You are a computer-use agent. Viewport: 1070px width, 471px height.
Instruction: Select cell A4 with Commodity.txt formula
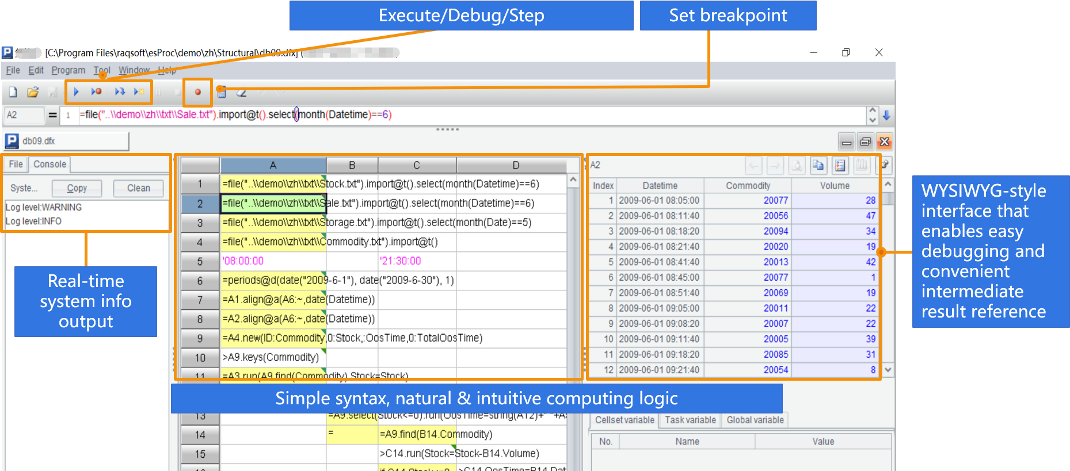(273, 242)
